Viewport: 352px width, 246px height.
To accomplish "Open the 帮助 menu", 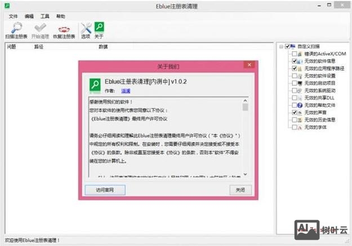I will 61,16.
